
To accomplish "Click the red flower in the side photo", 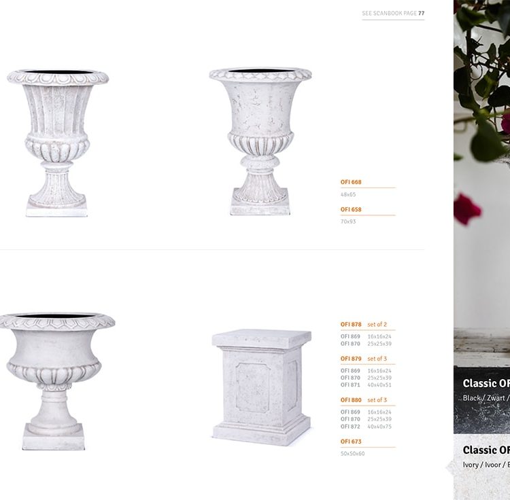I will [x=467, y=209].
